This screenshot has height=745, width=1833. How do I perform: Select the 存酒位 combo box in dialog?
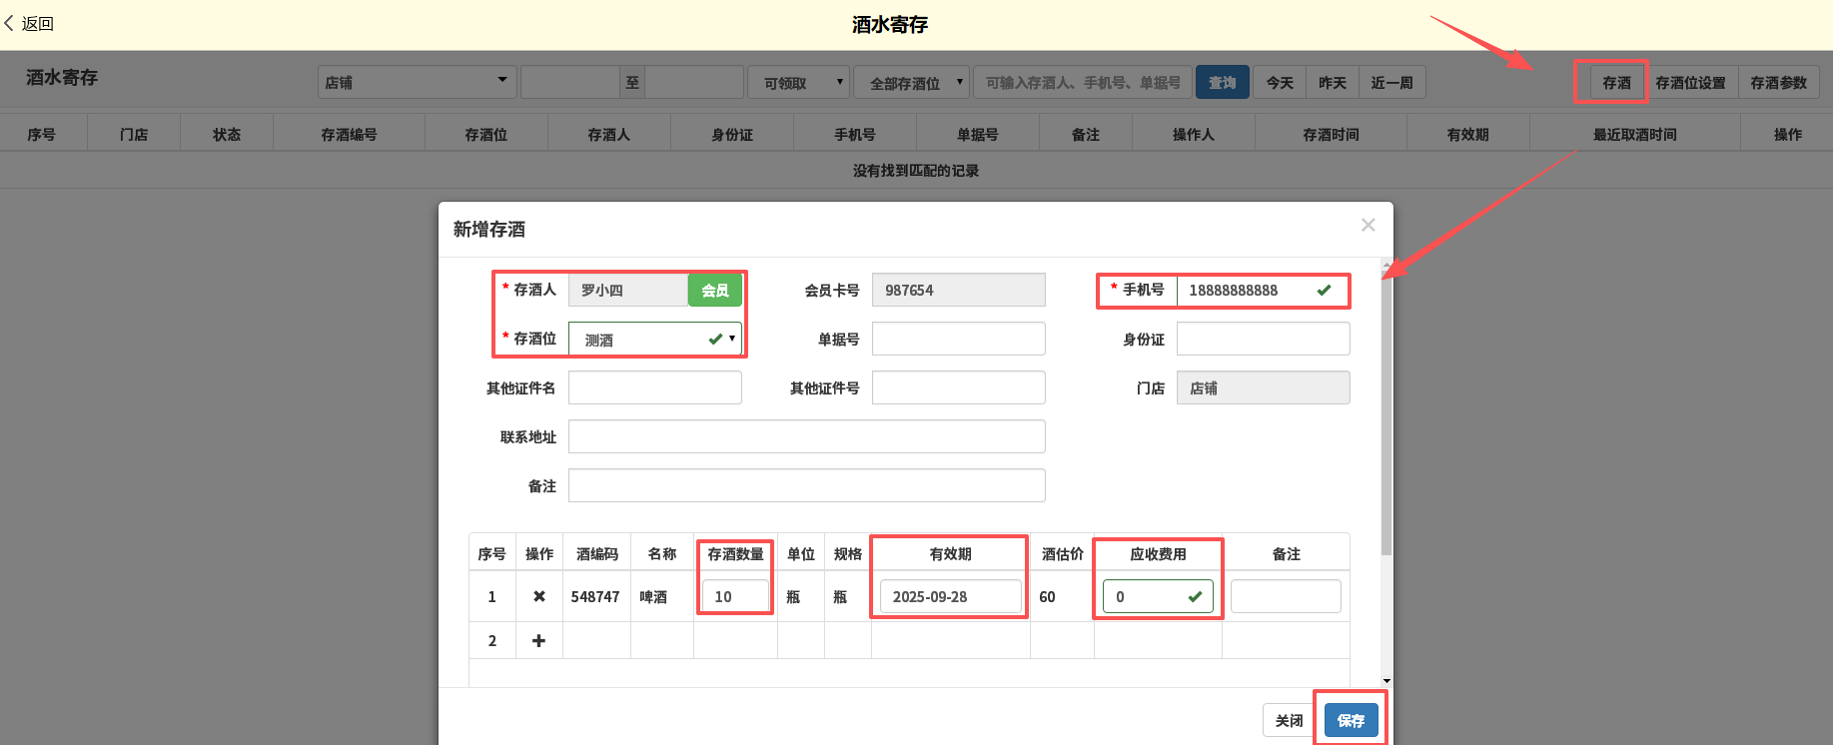pos(654,340)
